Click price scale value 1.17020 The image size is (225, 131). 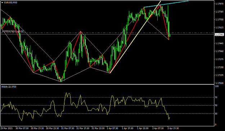pos(219,83)
